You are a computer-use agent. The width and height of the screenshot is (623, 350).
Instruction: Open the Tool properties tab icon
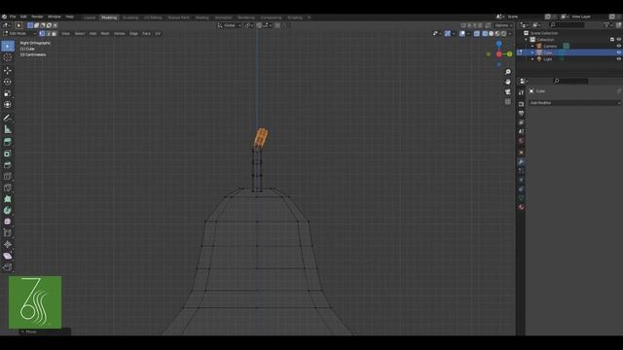click(x=521, y=92)
